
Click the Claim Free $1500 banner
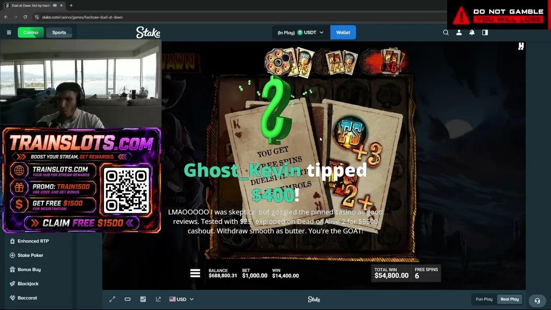82,223
